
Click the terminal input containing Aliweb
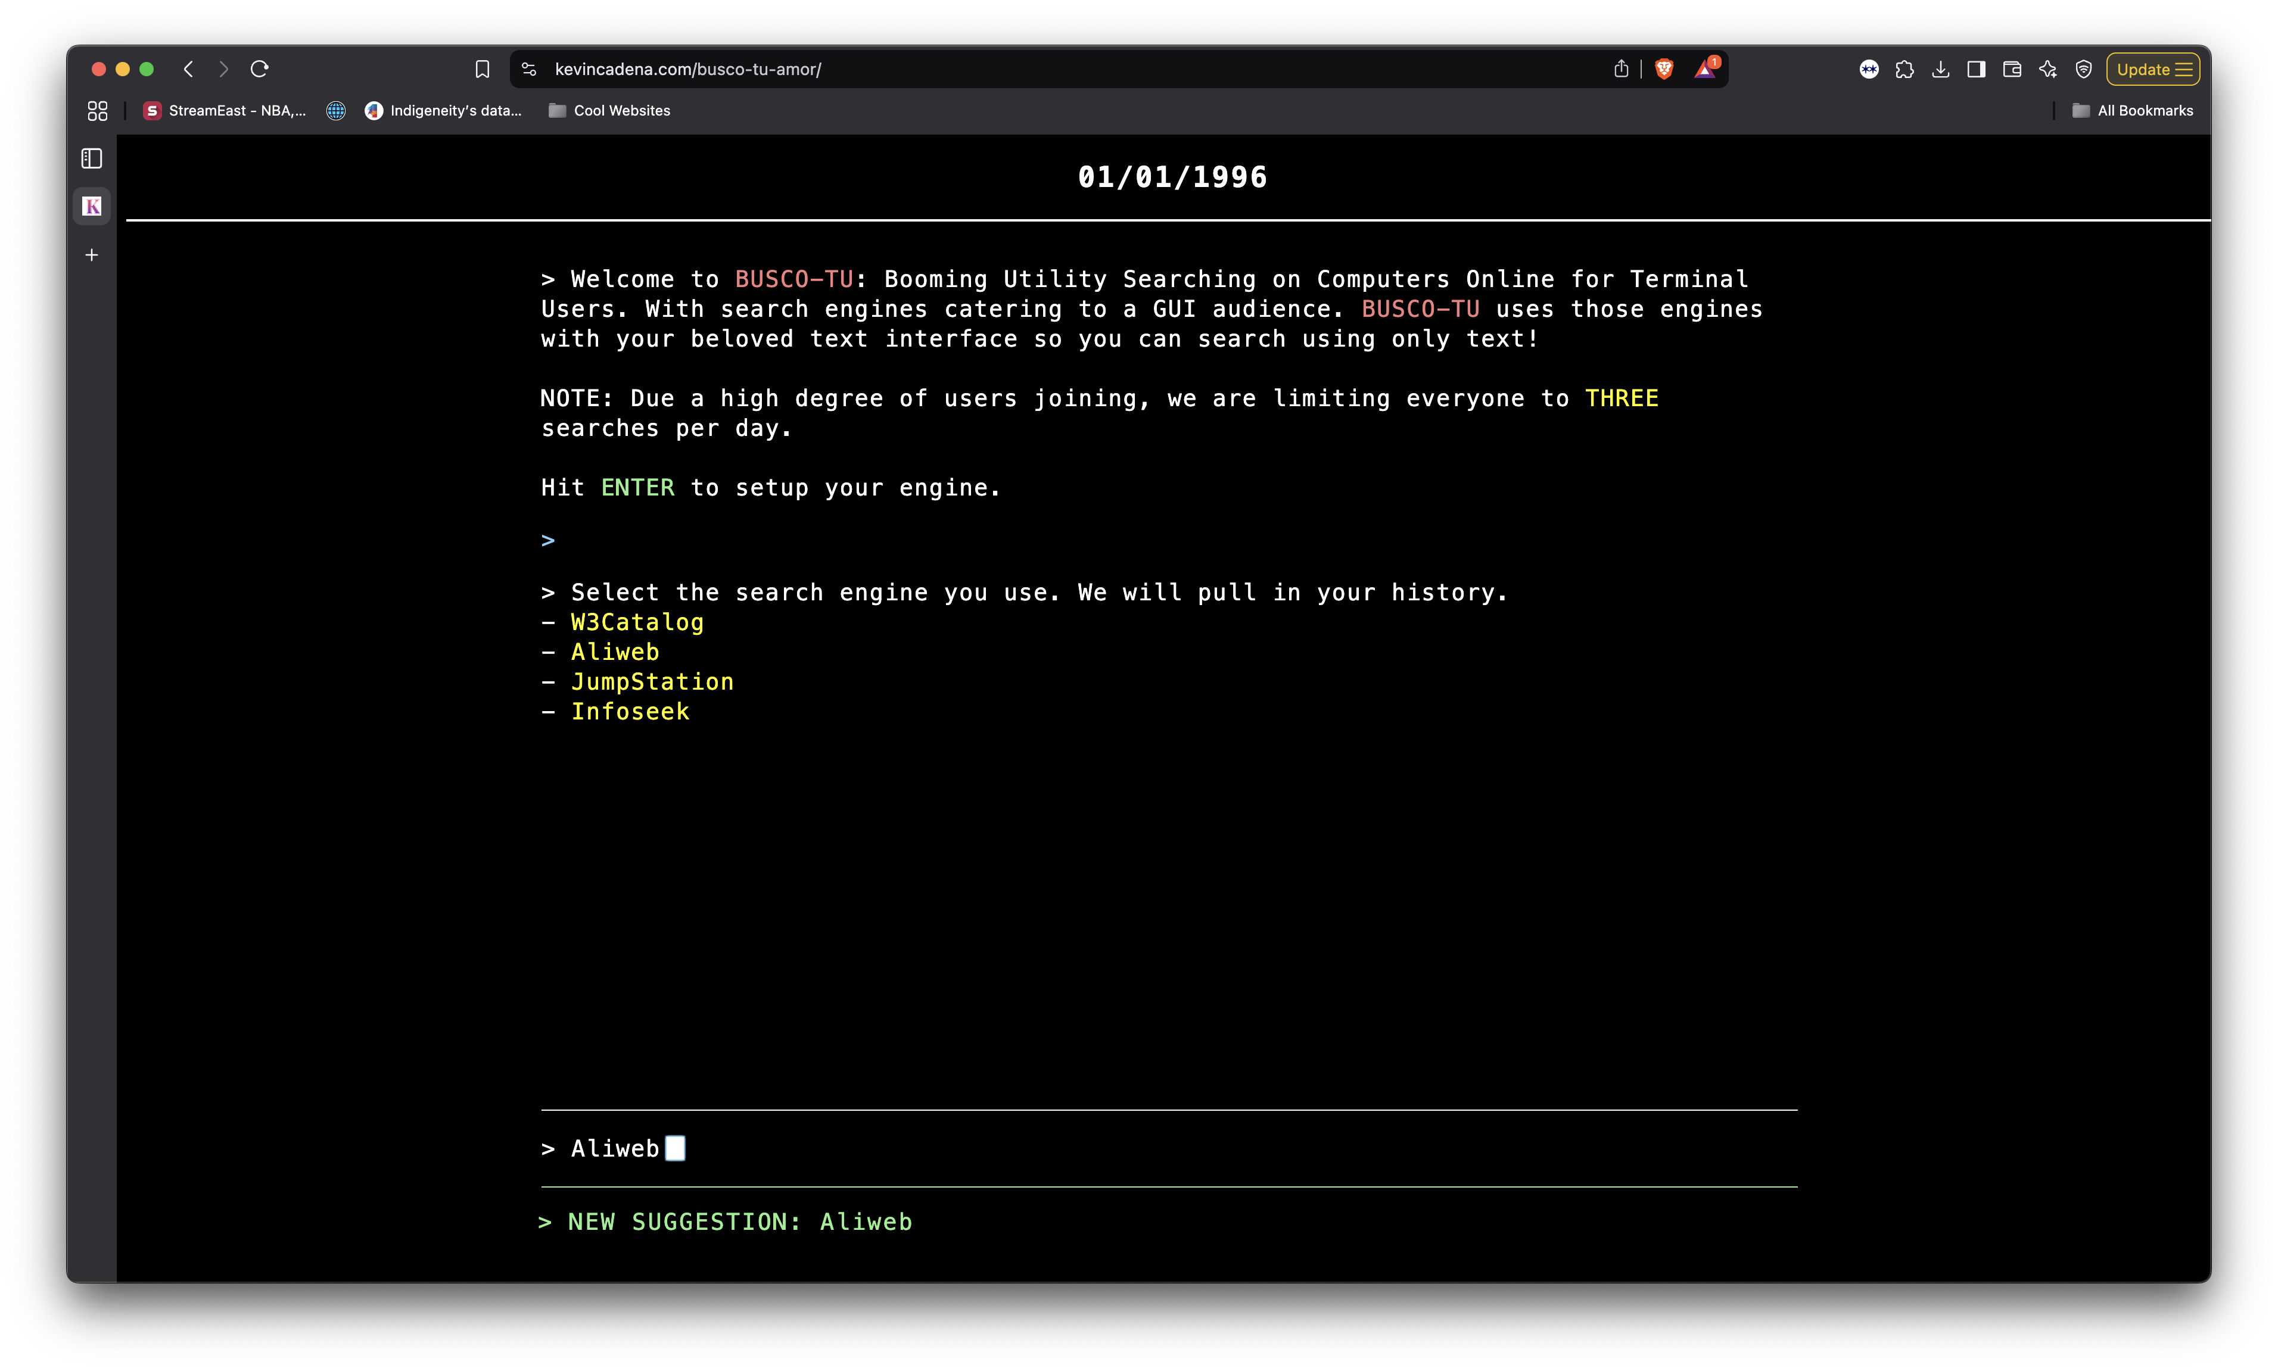[x=1169, y=1148]
